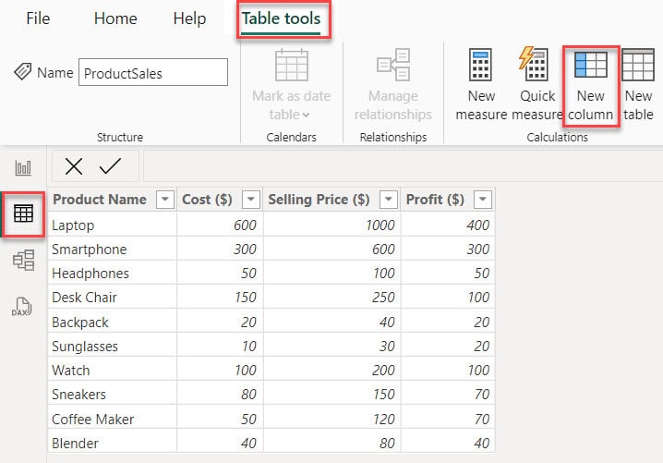The height and width of the screenshot is (463, 663).
Task: Click the New measure calculator icon
Action: click(481, 65)
